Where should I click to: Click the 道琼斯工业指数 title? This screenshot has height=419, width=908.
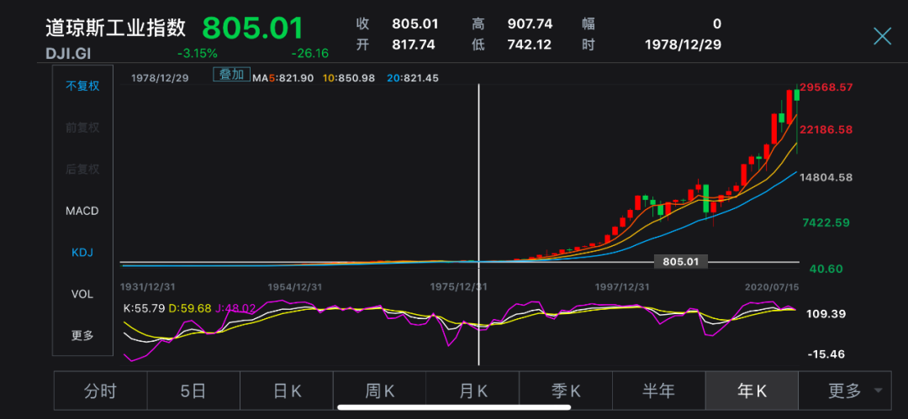116,27
